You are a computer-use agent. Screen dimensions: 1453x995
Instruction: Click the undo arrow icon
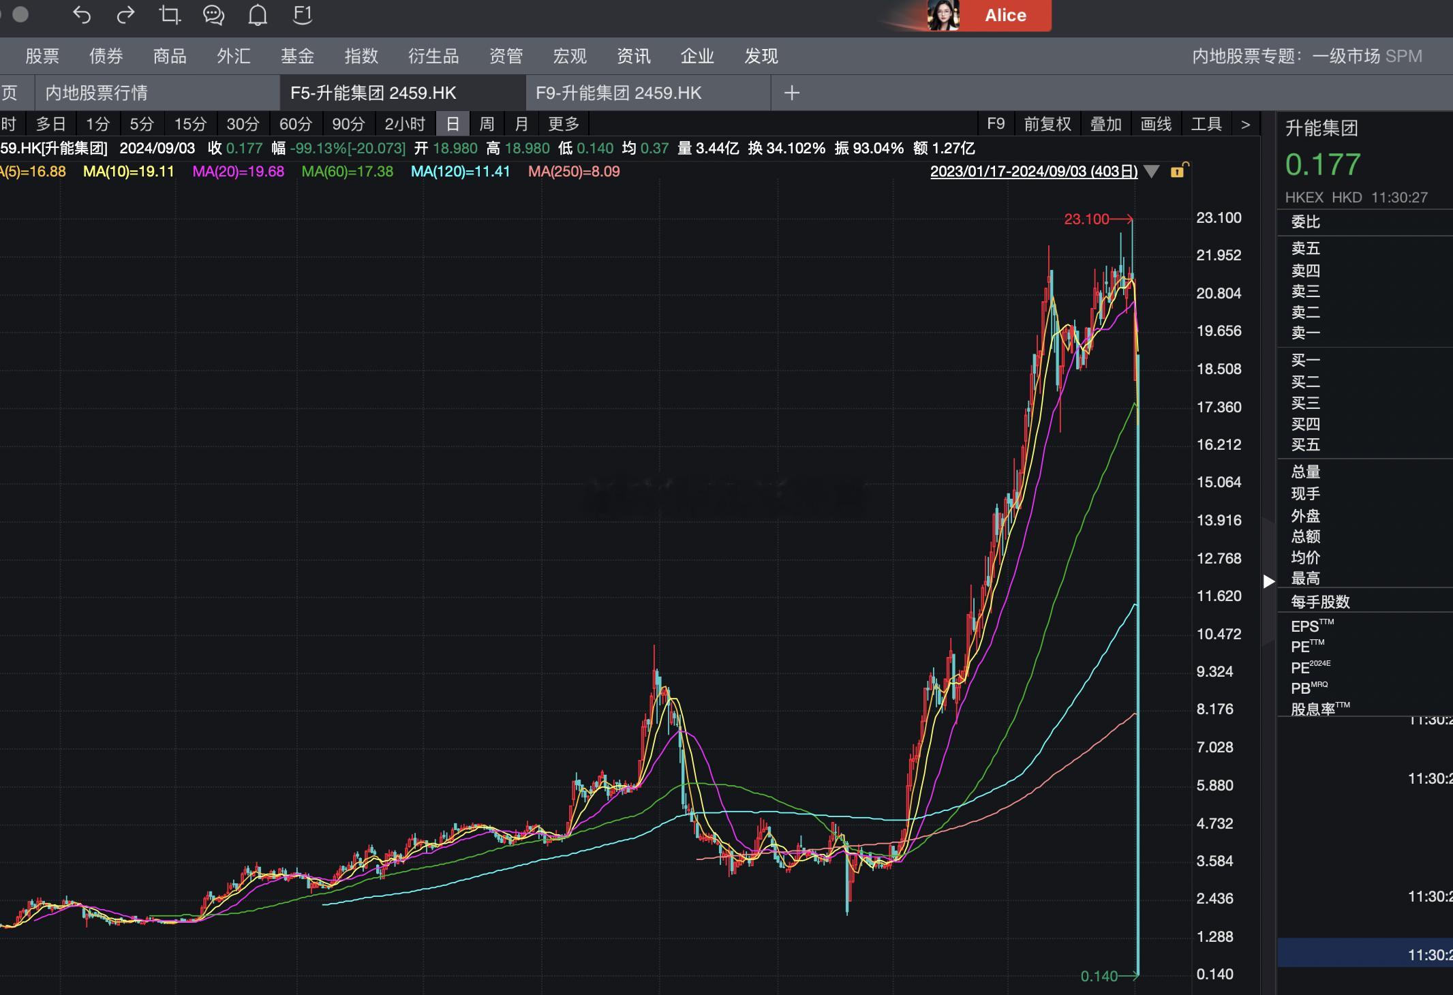pos(82,15)
